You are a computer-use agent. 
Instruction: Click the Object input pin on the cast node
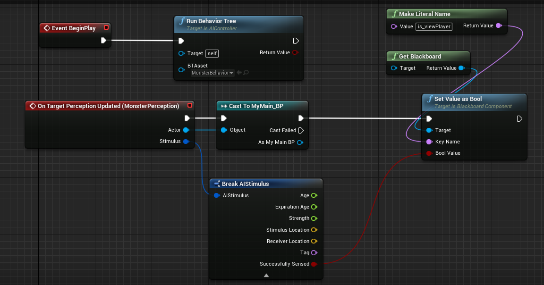pyautogui.click(x=224, y=130)
